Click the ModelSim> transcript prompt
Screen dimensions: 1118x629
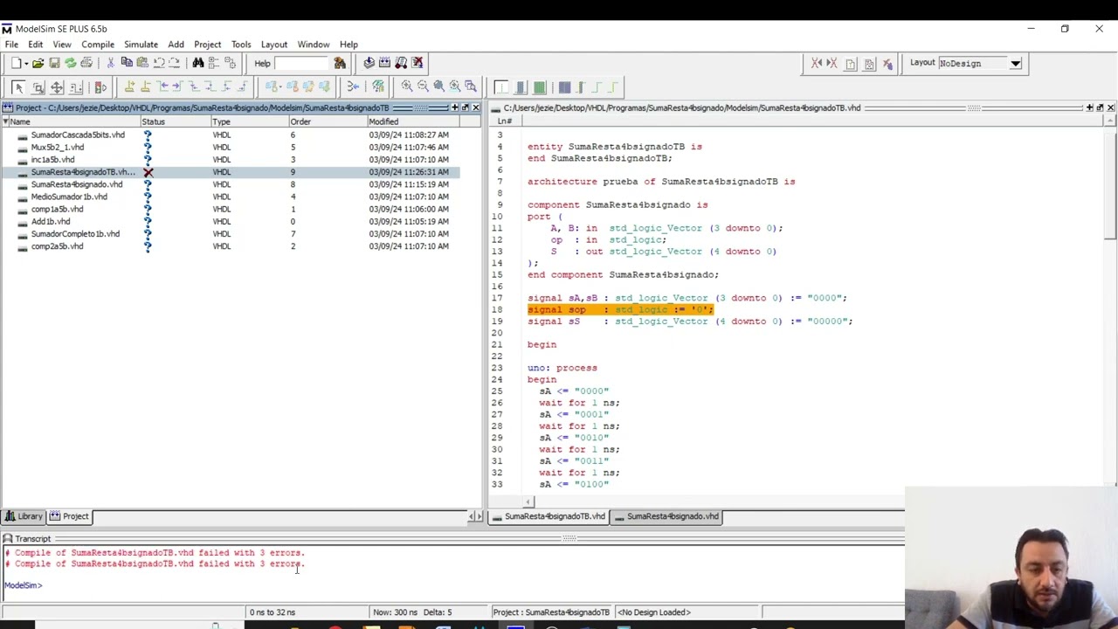tap(23, 585)
